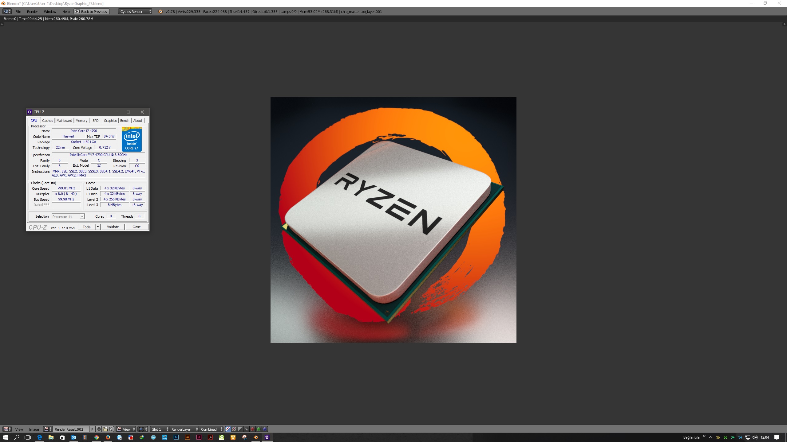Viewport: 787px width, 442px height.
Task: Open the View mode dropdown in the image editor
Action: click(x=126, y=429)
